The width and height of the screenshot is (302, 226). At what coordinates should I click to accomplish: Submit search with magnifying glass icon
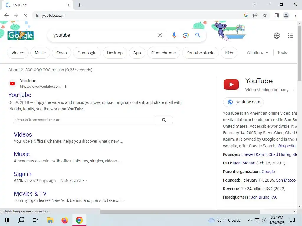pyautogui.click(x=198, y=35)
